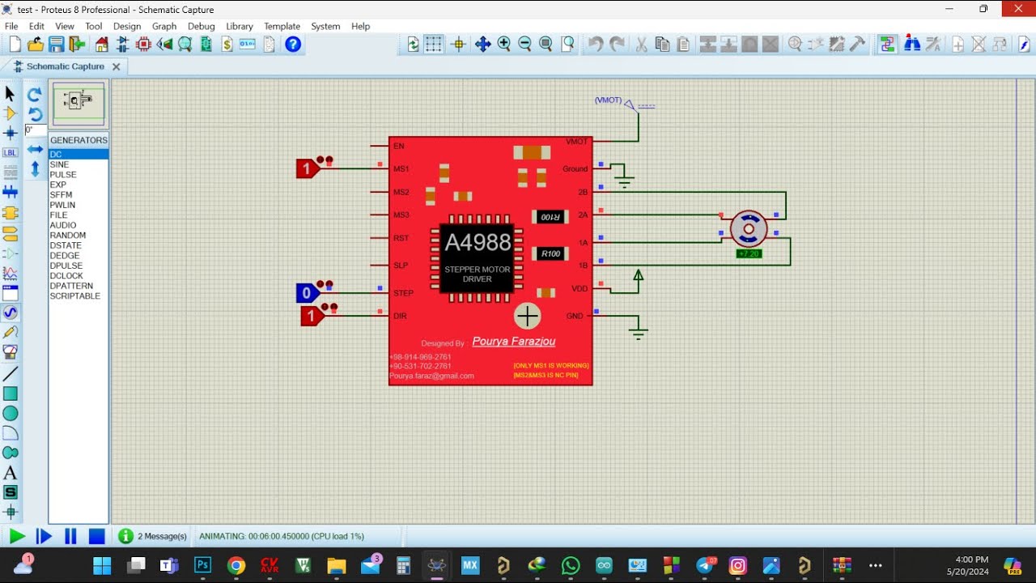1036x583 pixels.
Task: Open PCB Layout with the chip icon
Action: coord(143,45)
